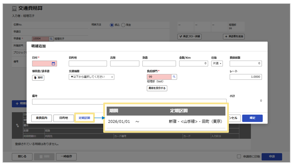Click the 乗換案内 button
The height and width of the screenshot is (166, 295).
click(42, 118)
